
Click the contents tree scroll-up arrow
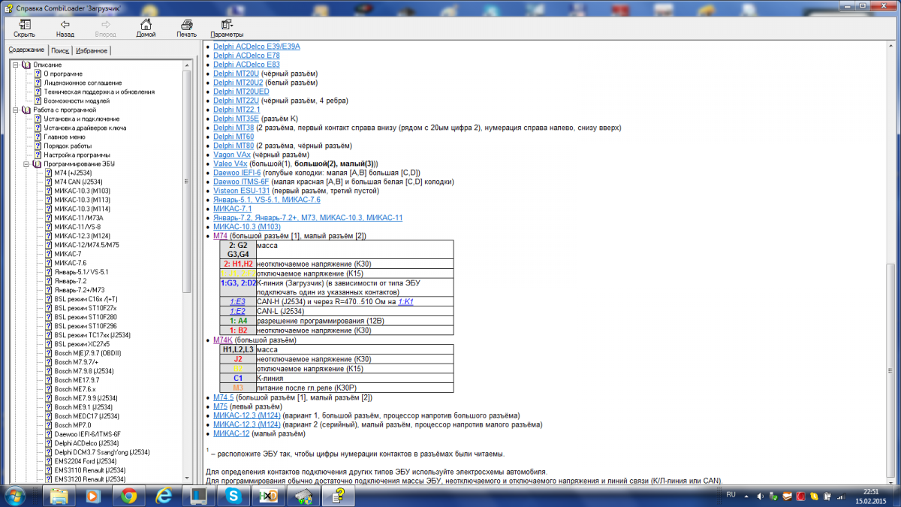click(x=187, y=65)
